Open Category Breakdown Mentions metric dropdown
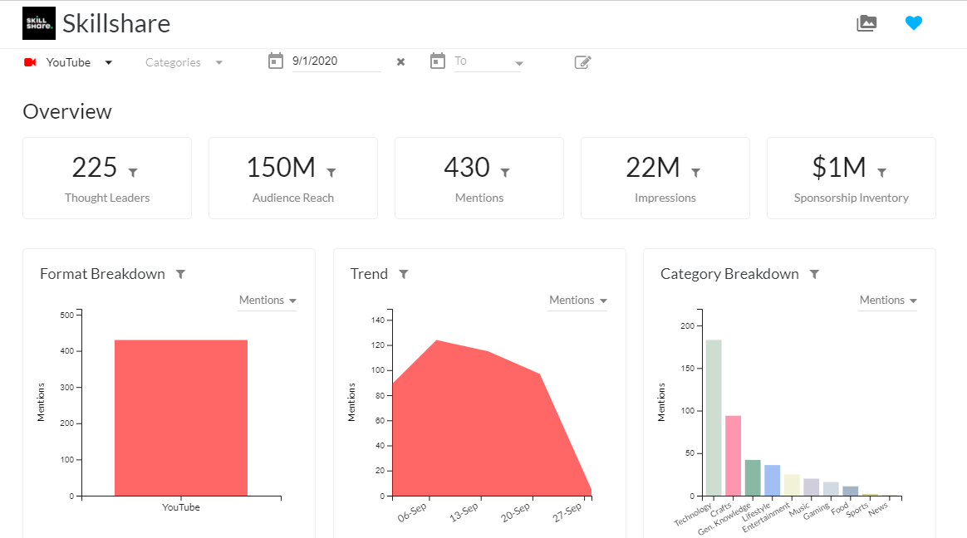This screenshot has width=967, height=538. (x=888, y=300)
